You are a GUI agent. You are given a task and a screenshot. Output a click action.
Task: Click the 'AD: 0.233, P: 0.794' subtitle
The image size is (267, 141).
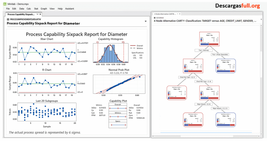119,73
